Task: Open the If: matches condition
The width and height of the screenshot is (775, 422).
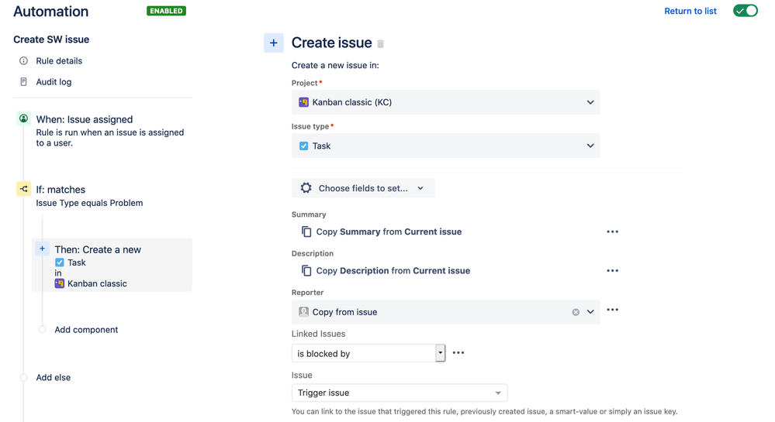Action: point(61,190)
